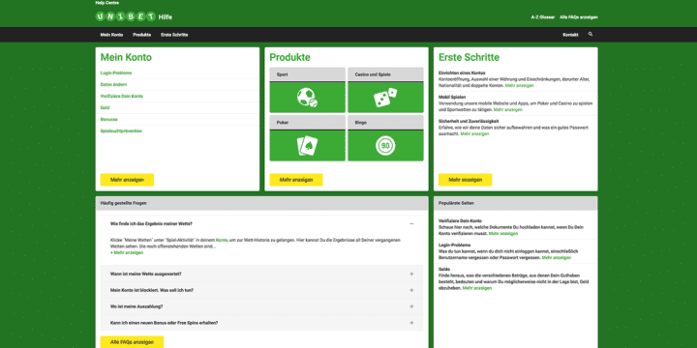Open Erste Schritte in navigation bar

(174, 35)
